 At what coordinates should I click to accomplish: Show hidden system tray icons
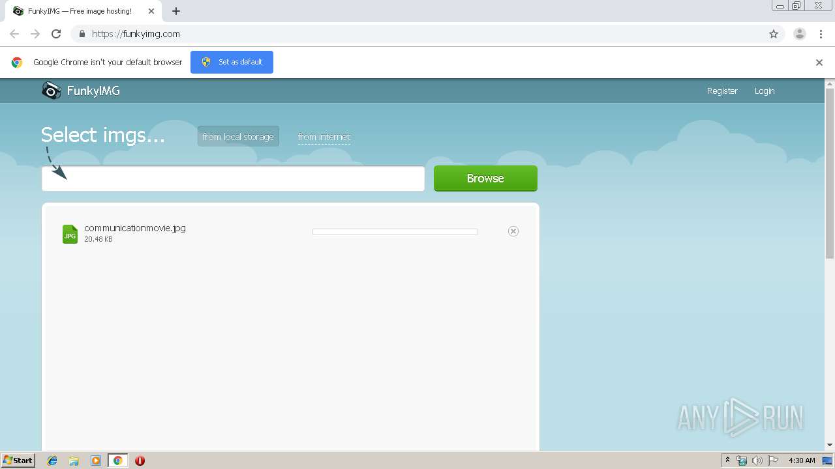pyautogui.click(x=727, y=461)
